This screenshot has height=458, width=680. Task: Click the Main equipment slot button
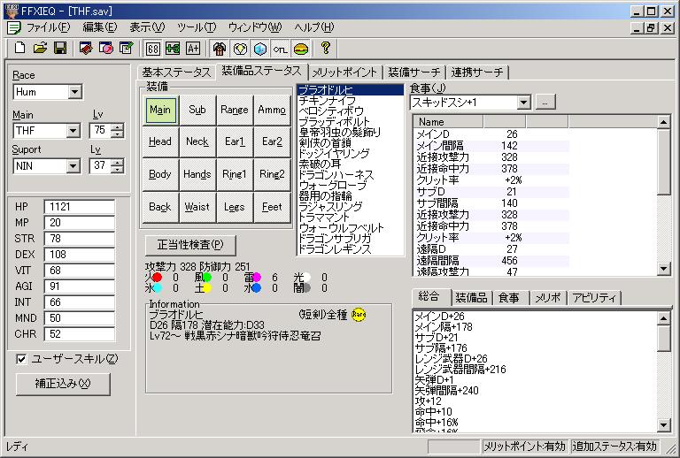point(160,110)
